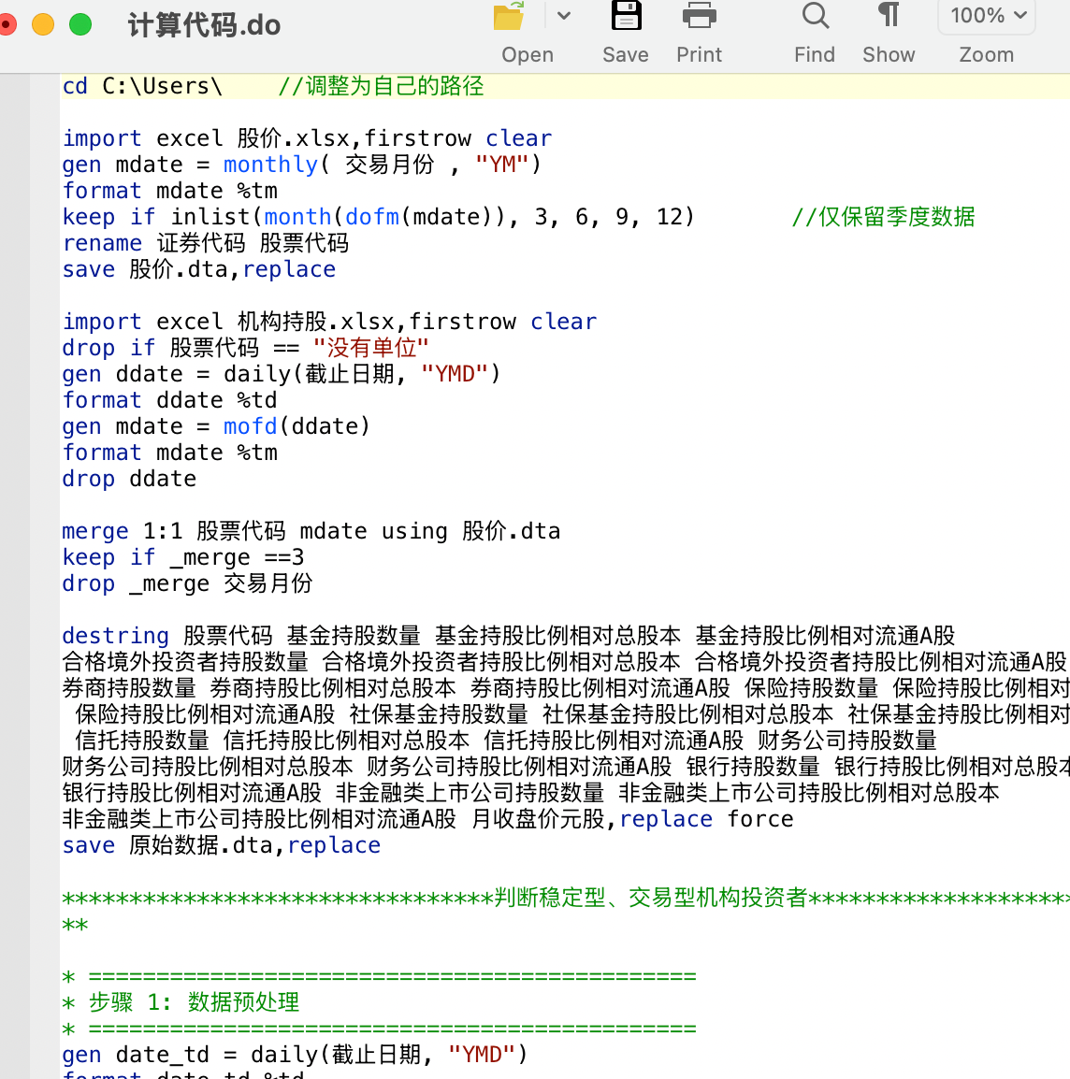
Task: Click the comment 判断稳定型、交易型机构投资者
Action: pyautogui.click(x=651, y=898)
